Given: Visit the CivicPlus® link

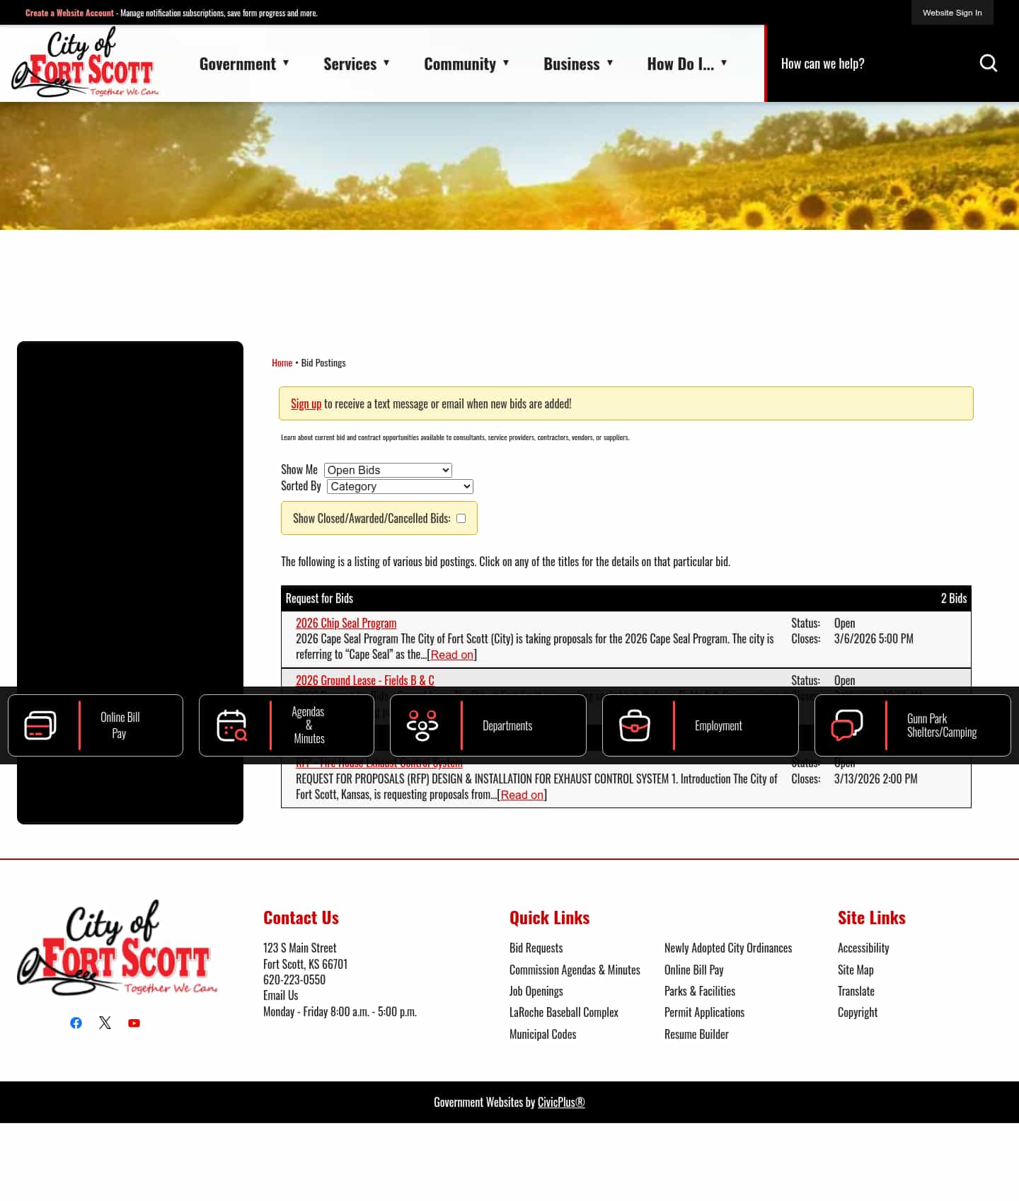Looking at the screenshot, I should tap(561, 1102).
